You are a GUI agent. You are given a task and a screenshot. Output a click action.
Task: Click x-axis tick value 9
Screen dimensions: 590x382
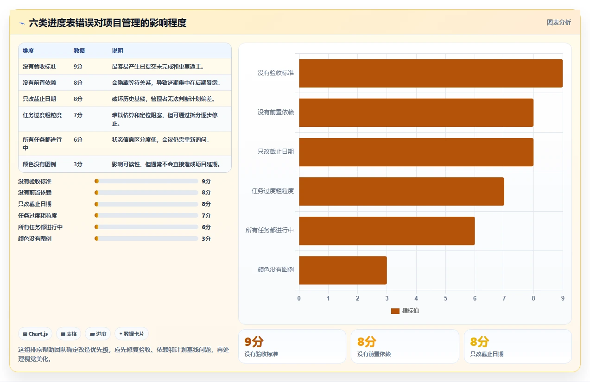[563, 299]
